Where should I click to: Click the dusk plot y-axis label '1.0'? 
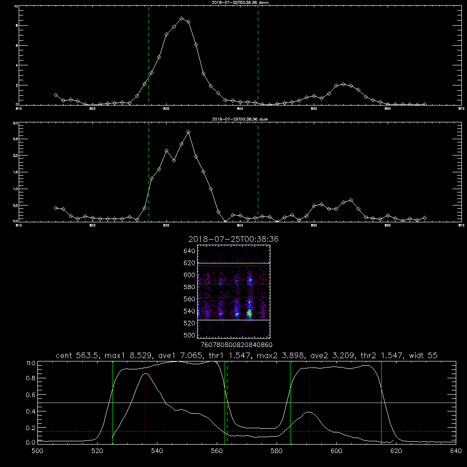pyautogui.click(x=16, y=189)
